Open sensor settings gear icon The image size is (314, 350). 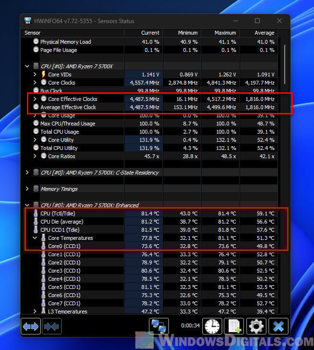coord(256,326)
